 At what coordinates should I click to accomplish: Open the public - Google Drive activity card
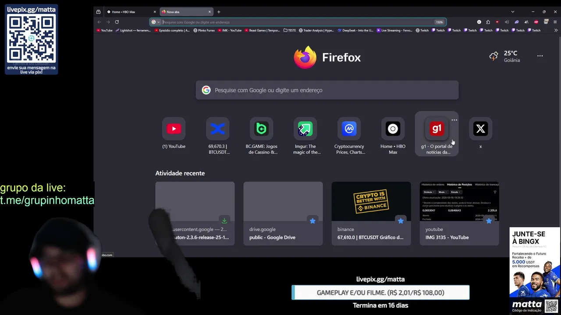pos(283,213)
